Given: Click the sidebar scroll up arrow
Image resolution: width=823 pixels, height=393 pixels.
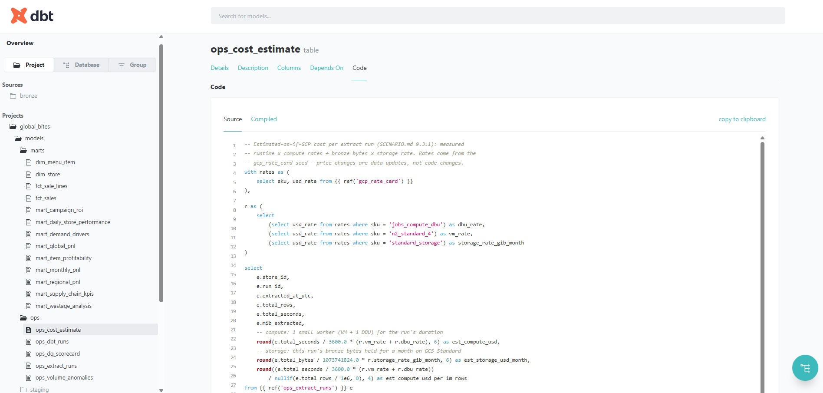Looking at the screenshot, I should tap(161, 37).
